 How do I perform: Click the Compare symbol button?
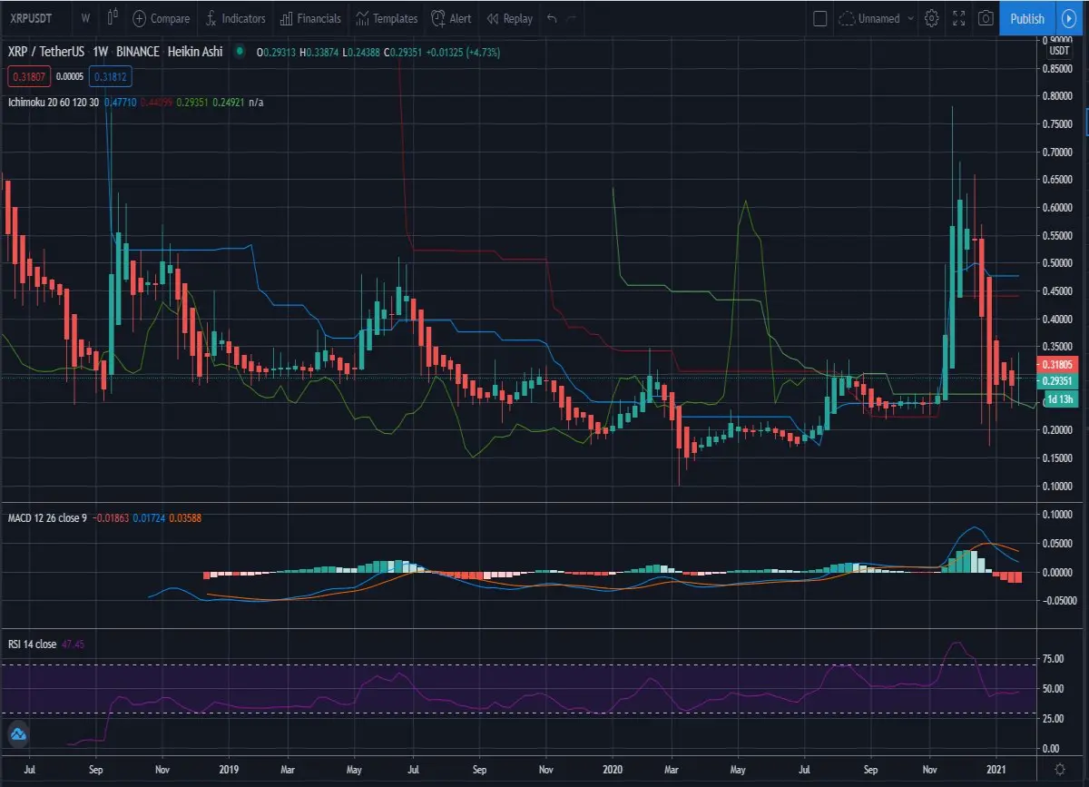[x=162, y=18]
